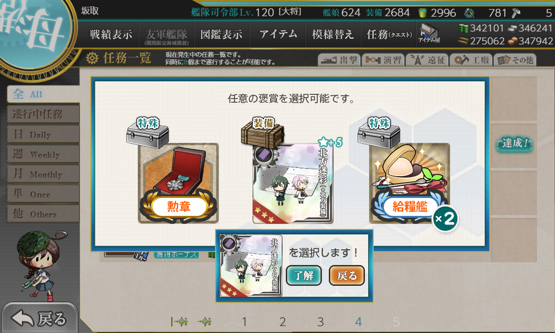Viewport: 555px width, 333px height.
Task: Show Monthly quests category
Action: pos(43,174)
